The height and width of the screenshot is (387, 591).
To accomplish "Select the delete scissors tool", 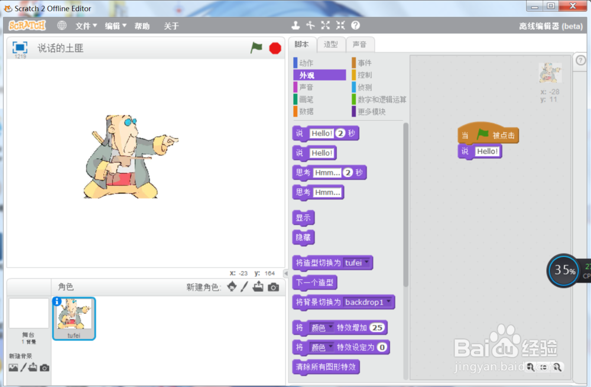I will [310, 25].
